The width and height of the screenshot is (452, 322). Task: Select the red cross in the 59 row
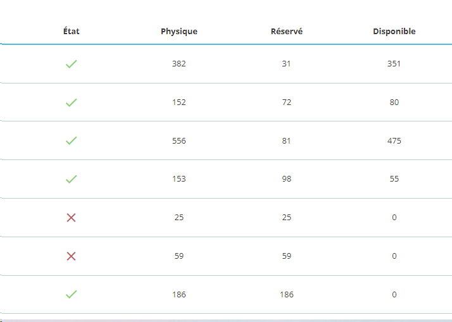[x=72, y=256]
